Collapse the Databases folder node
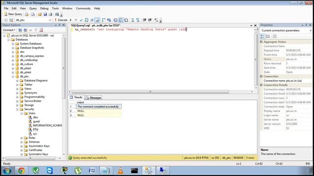The width and height of the screenshot is (314, 176). tap(9, 40)
